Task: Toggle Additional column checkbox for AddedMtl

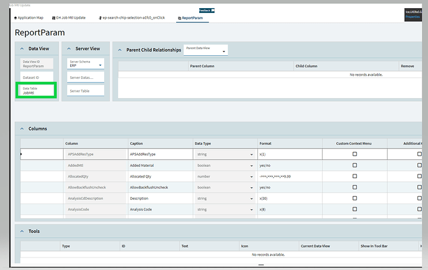Action: (x=419, y=165)
